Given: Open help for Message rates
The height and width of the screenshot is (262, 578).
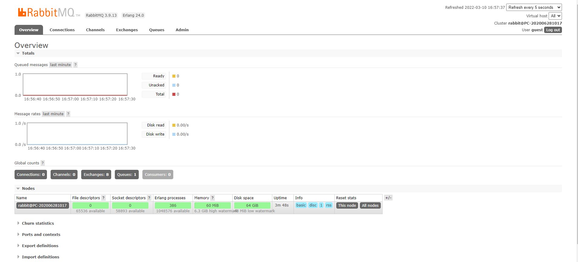Looking at the screenshot, I should [68, 114].
